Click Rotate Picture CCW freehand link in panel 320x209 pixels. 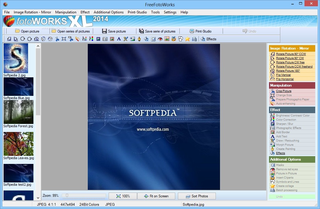tap(294, 67)
